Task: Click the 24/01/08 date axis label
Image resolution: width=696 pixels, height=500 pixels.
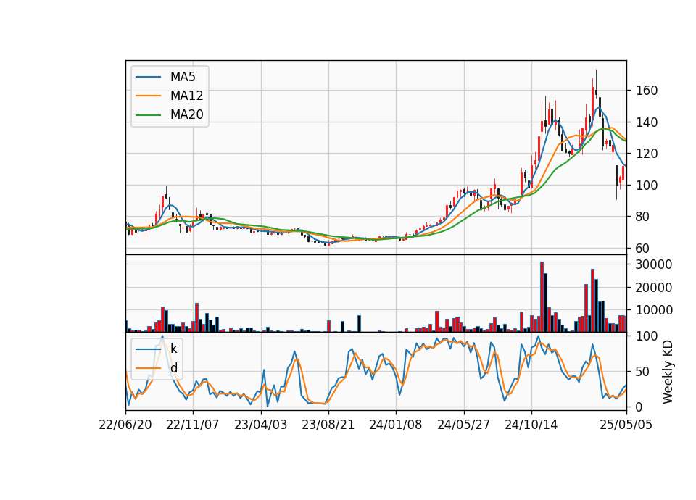Action: coord(396,425)
